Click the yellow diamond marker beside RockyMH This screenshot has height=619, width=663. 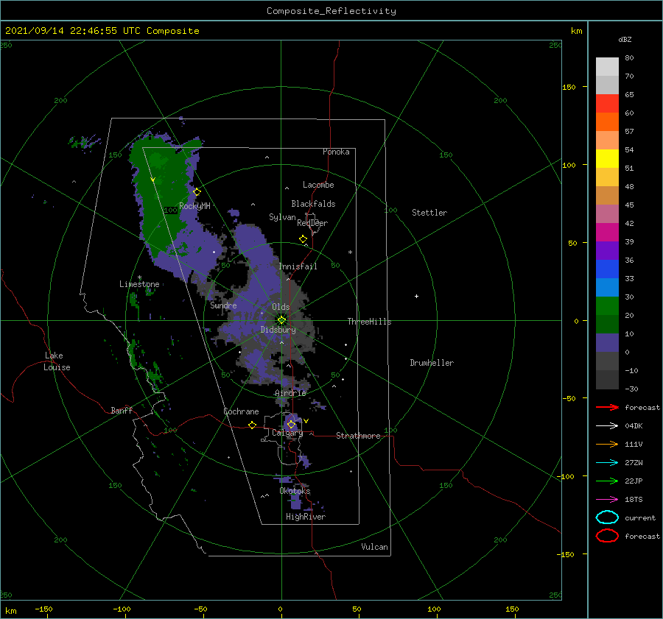[197, 192]
